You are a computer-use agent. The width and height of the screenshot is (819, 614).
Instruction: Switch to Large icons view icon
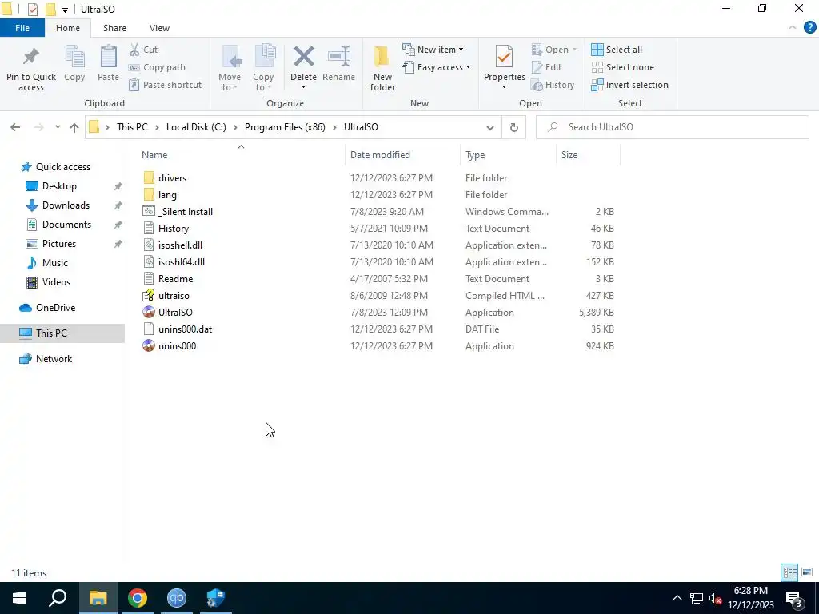click(807, 572)
